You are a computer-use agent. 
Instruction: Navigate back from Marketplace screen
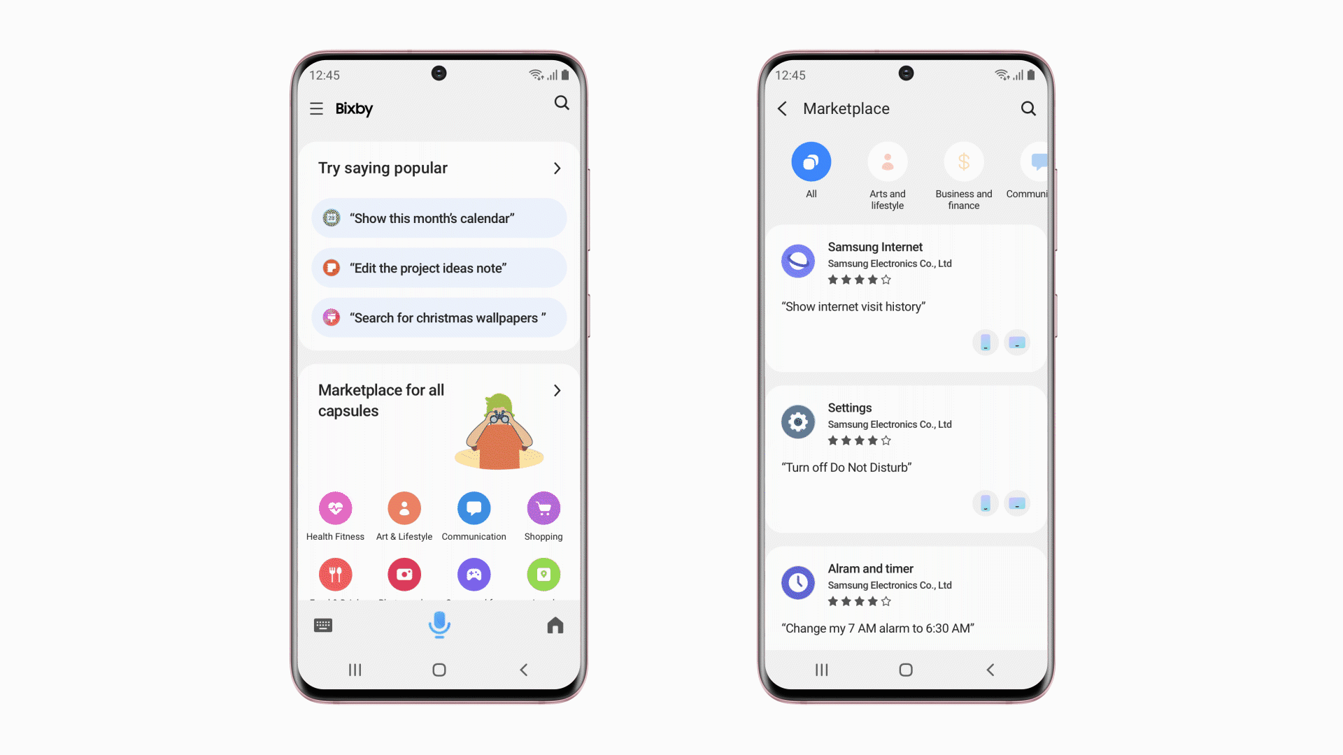click(782, 109)
